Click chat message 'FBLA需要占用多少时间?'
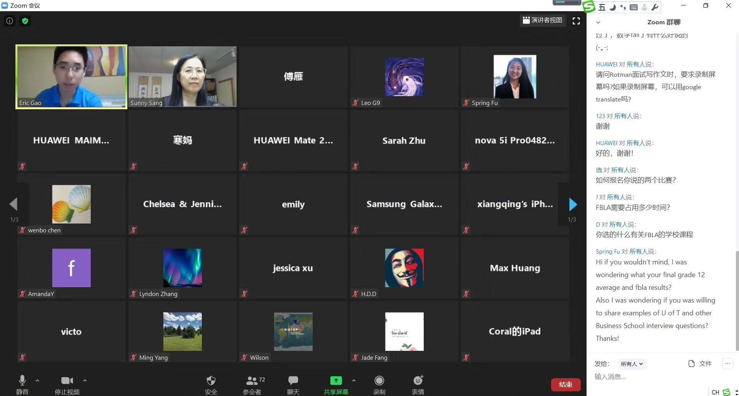Screen dimensions: 739x396 [633, 208]
